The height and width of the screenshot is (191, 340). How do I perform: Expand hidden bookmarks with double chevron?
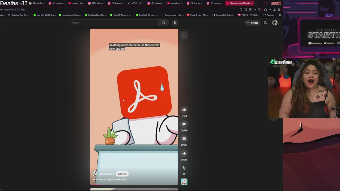point(280,15)
